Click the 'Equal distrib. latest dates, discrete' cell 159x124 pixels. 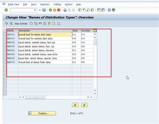[45, 50]
